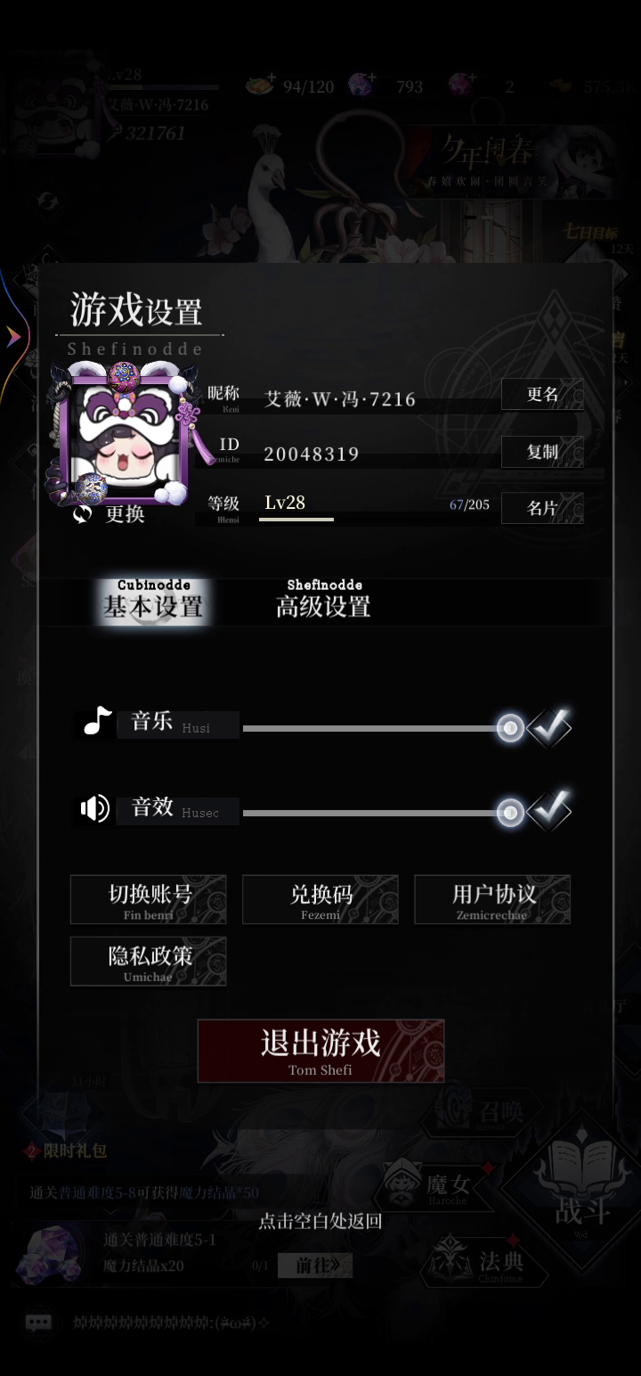Click the 复制 copy ID button
641x1376 pixels.
pyautogui.click(x=542, y=452)
